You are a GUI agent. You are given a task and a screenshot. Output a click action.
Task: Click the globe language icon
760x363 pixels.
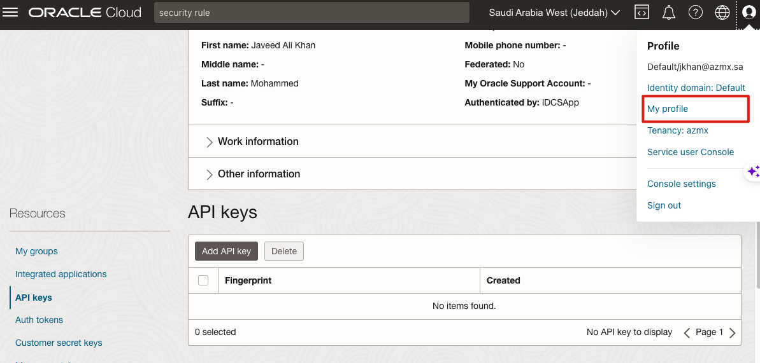click(722, 13)
